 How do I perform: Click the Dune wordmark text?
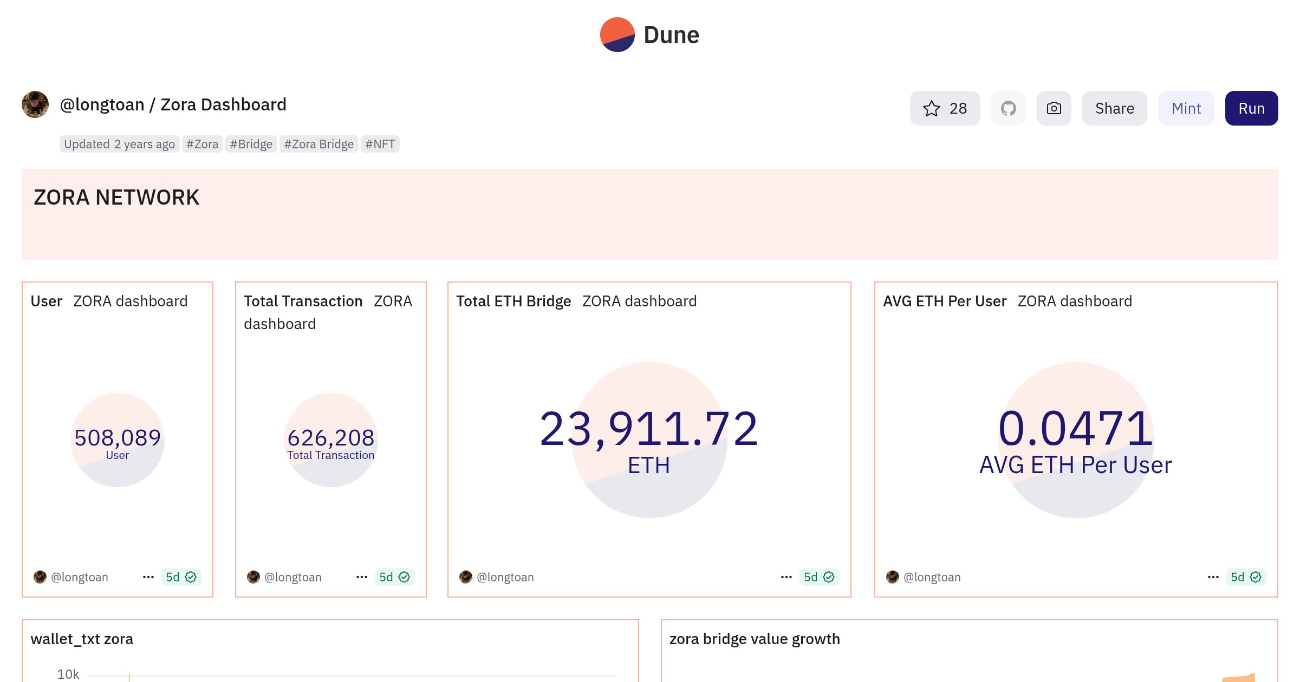(671, 35)
